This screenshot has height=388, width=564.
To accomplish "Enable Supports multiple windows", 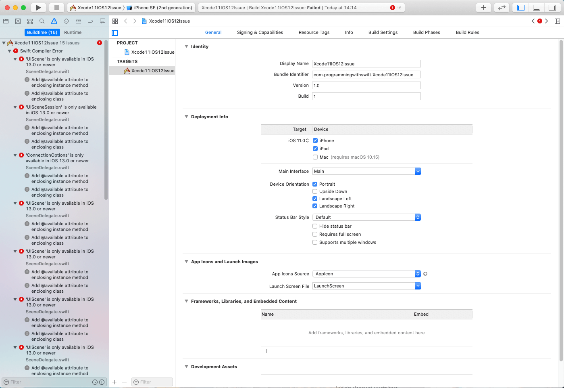I will (315, 242).
